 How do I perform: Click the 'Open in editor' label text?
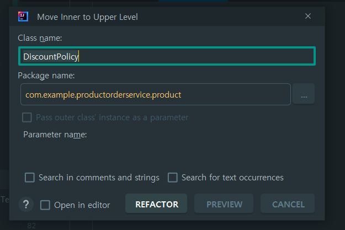[x=82, y=205]
